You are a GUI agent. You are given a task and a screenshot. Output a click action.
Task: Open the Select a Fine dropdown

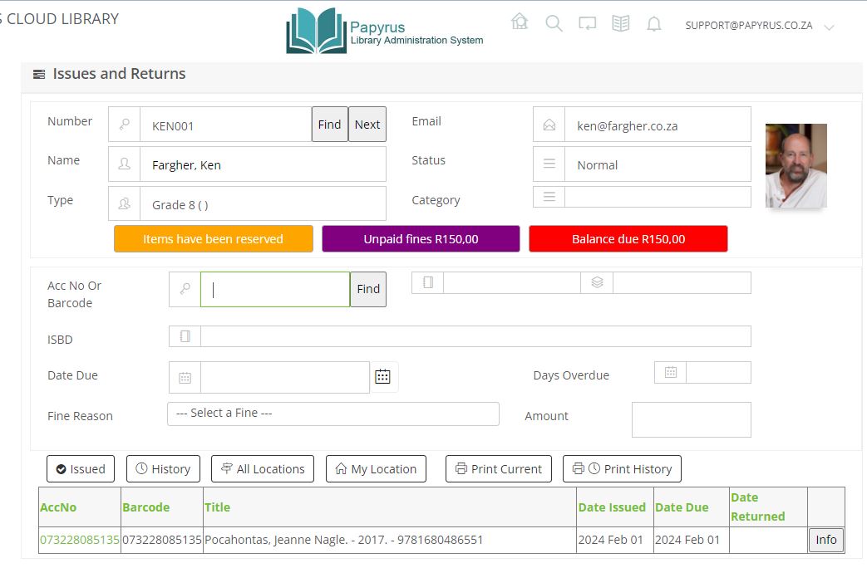click(x=333, y=414)
